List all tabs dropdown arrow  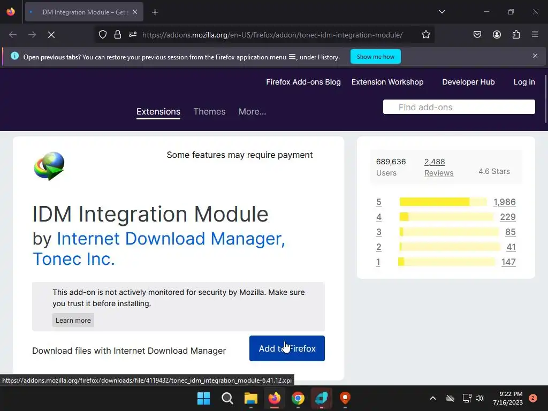(442, 12)
